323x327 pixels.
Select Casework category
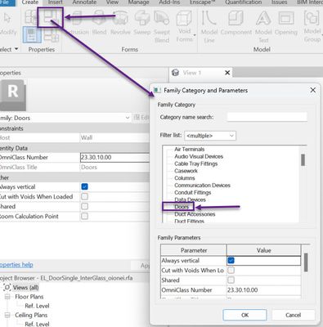tap(186, 171)
